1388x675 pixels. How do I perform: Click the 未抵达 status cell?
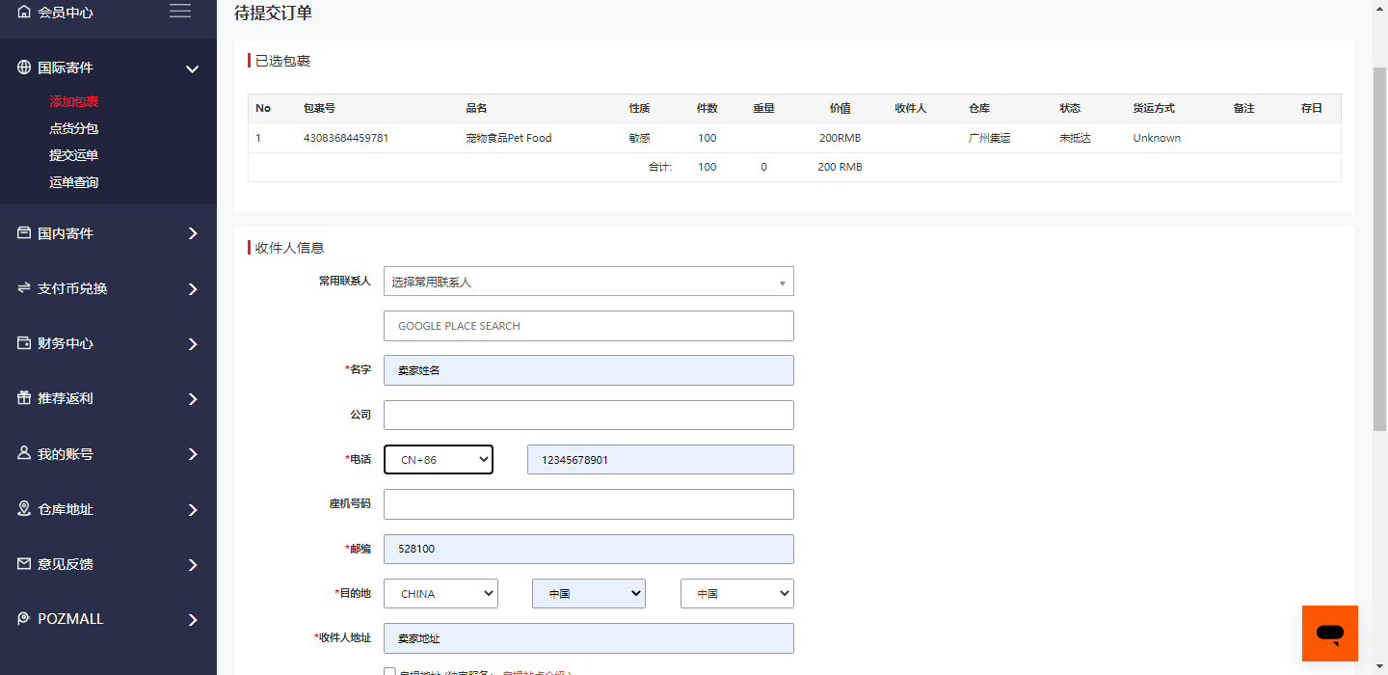(x=1075, y=138)
